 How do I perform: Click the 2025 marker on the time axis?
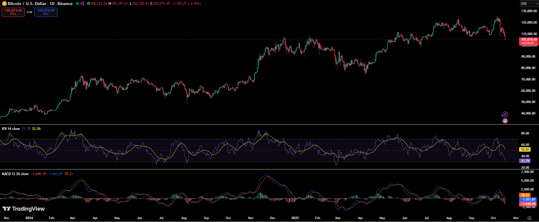point(295,218)
